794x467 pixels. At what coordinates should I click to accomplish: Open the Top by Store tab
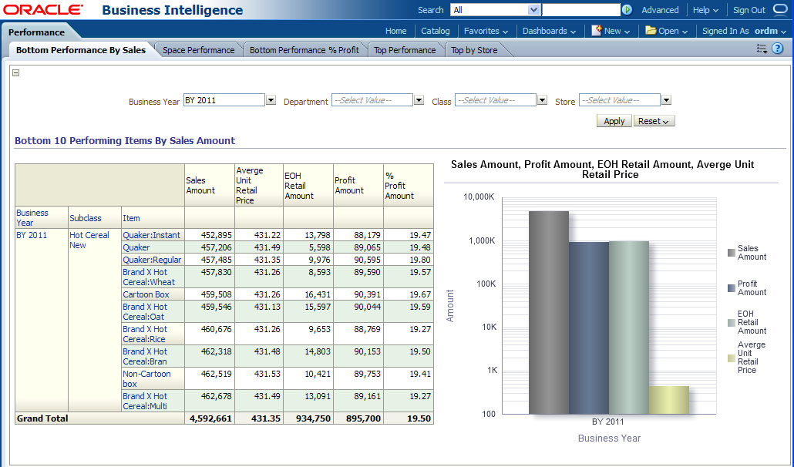coord(474,50)
